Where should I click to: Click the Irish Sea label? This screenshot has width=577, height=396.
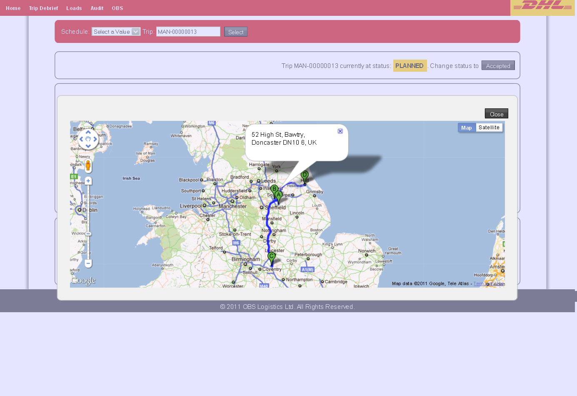[131, 178]
